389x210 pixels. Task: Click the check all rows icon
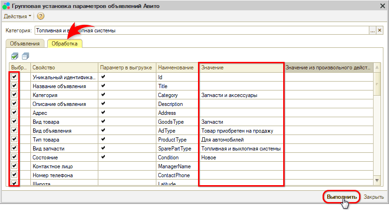[x=15, y=56]
